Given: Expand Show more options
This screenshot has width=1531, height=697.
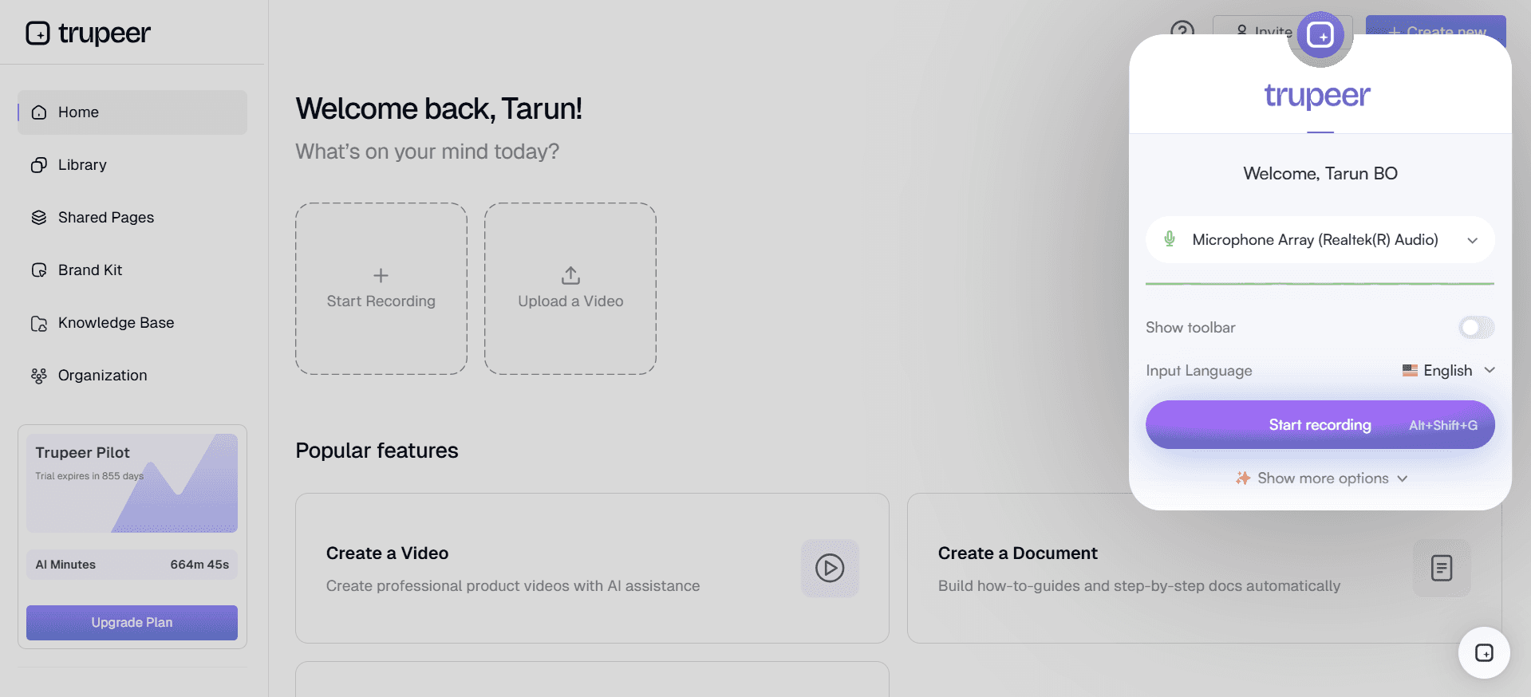Looking at the screenshot, I should coord(1322,478).
